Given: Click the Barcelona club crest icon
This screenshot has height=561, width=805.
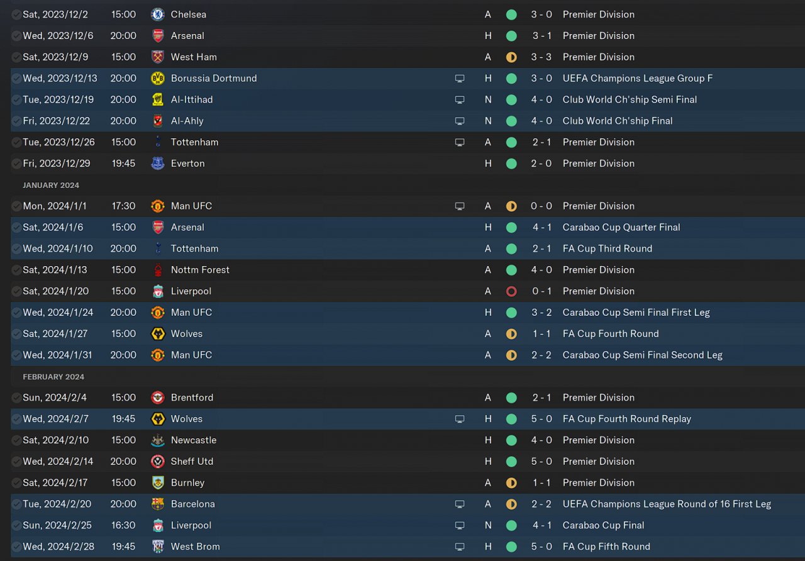Looking at the screenshot, I should tap(158, 504).
